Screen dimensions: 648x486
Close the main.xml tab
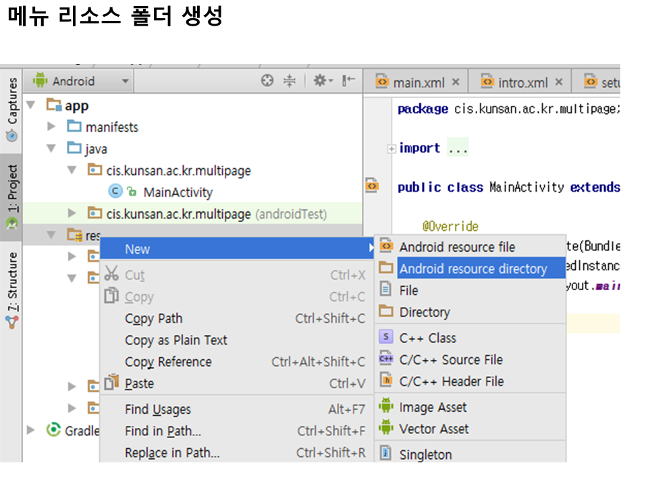click(x=456, y=82)
